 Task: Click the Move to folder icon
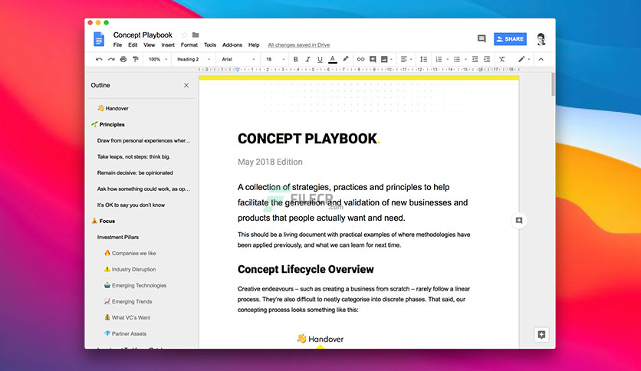[196, 34]
